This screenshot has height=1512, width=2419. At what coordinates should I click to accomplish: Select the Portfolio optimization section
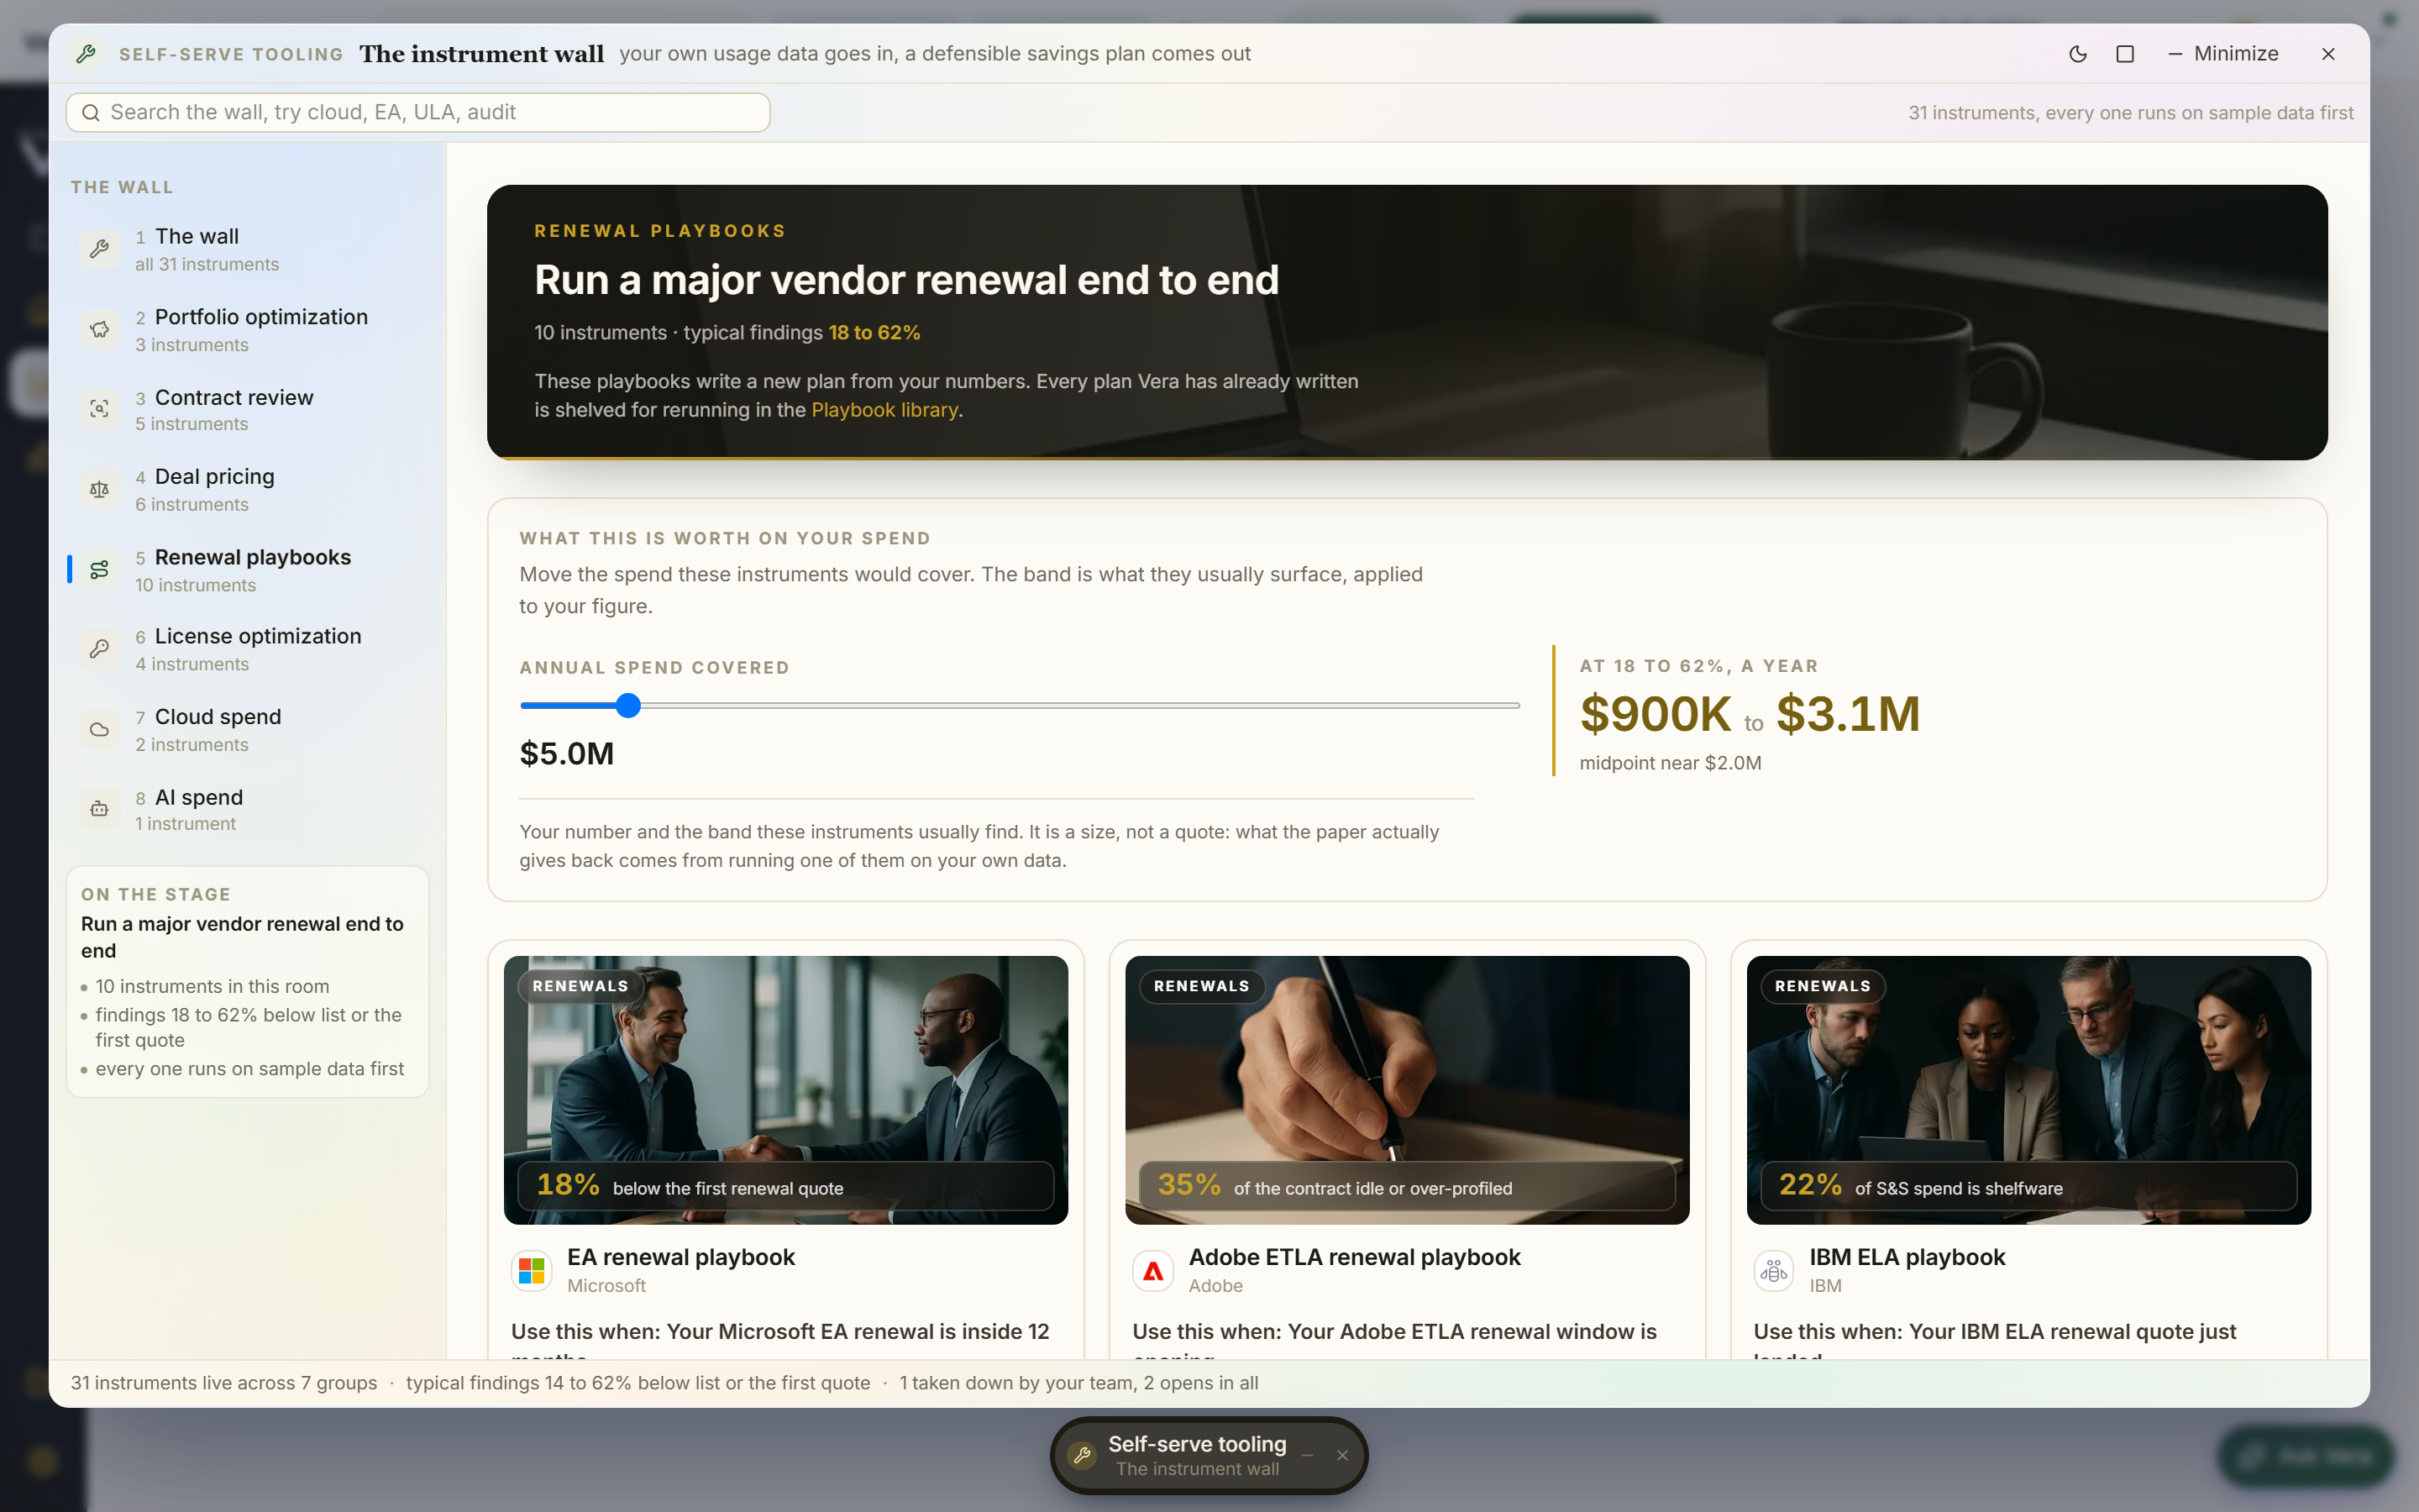(x=248, y=329)
